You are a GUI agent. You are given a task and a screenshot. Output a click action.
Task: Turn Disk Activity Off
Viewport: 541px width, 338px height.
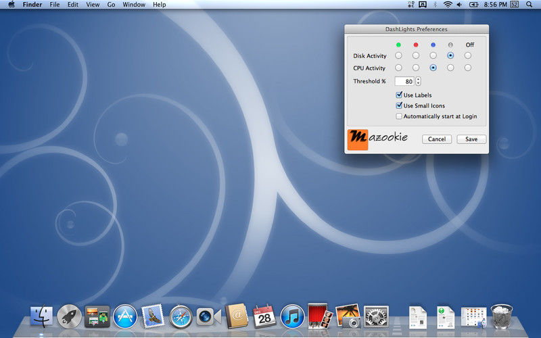(x=467, y=55)
